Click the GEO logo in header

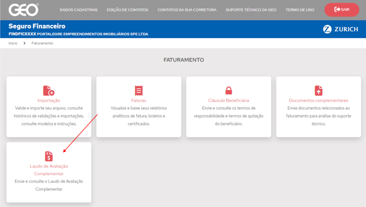point(24,10)
